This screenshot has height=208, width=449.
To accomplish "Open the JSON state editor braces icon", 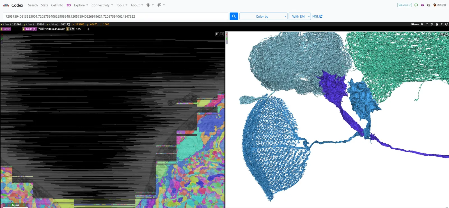I will [437, 24].
